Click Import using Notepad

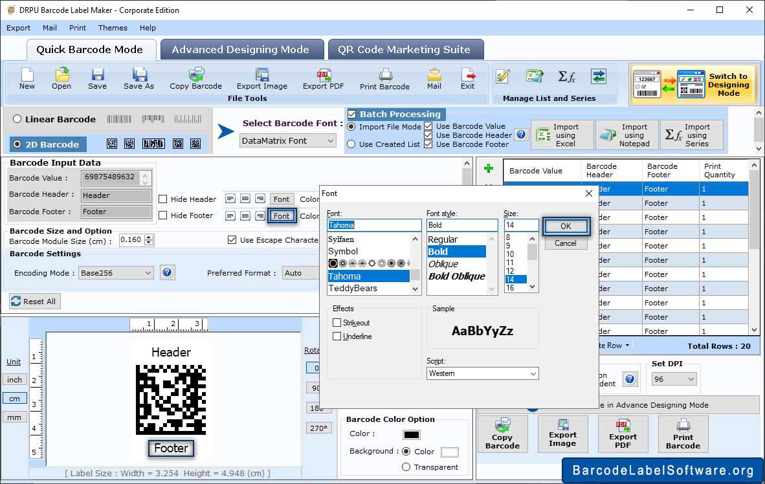(627, 135)
